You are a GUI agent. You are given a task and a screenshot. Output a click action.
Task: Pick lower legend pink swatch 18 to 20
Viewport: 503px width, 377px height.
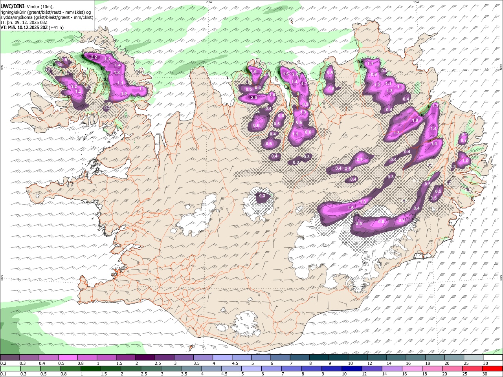432,368
